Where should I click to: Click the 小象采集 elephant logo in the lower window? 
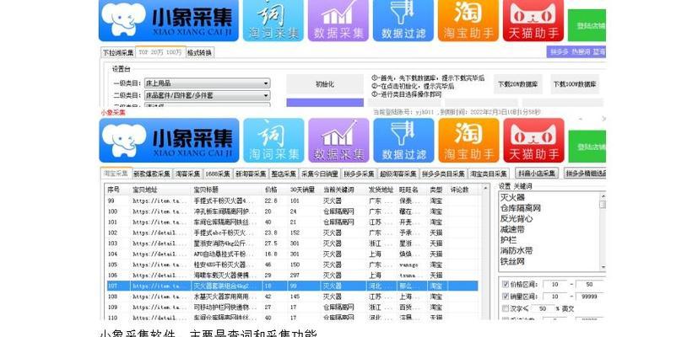[x=169, y=141]
